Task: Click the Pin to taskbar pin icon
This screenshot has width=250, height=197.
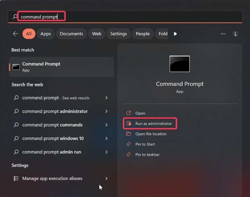Action: click(x=128, y=154)
